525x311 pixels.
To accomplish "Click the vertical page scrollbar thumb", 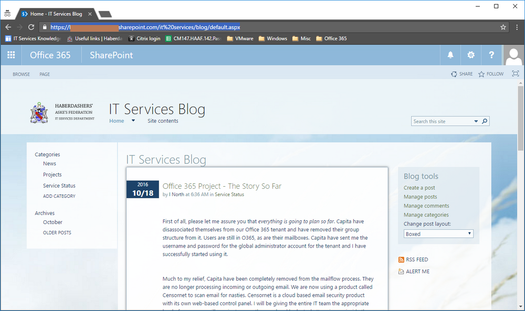I will coord(521,117).
